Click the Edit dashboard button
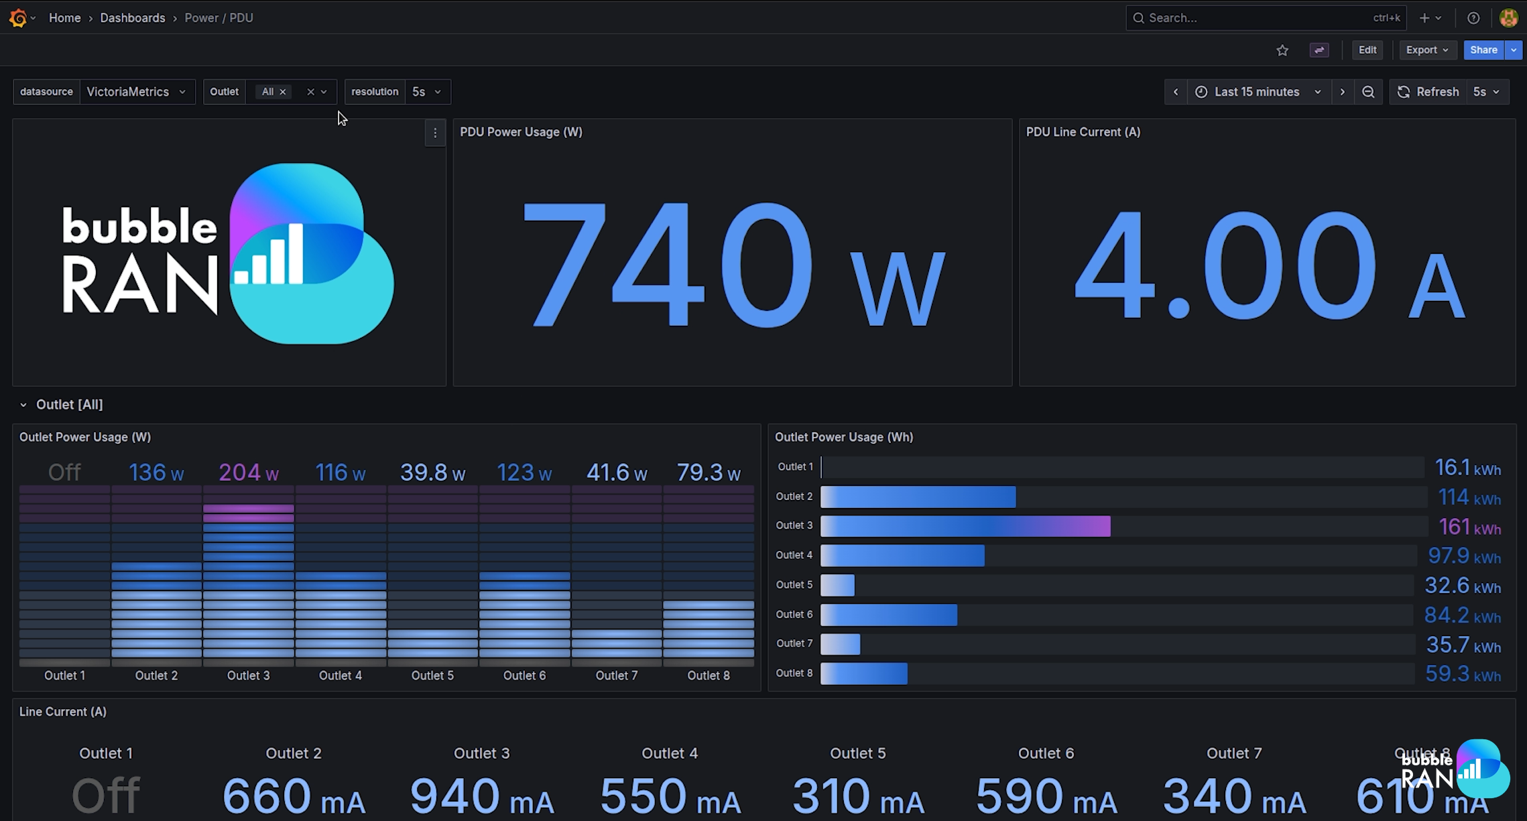Screen dimensions: 1527x821 pos(1367,50)
